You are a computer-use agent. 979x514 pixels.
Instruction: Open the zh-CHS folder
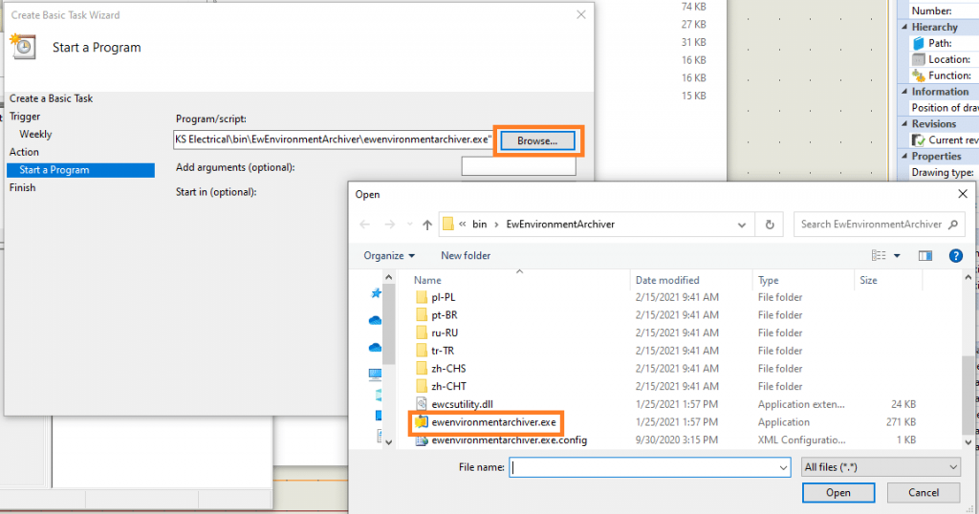coord(448,369)
